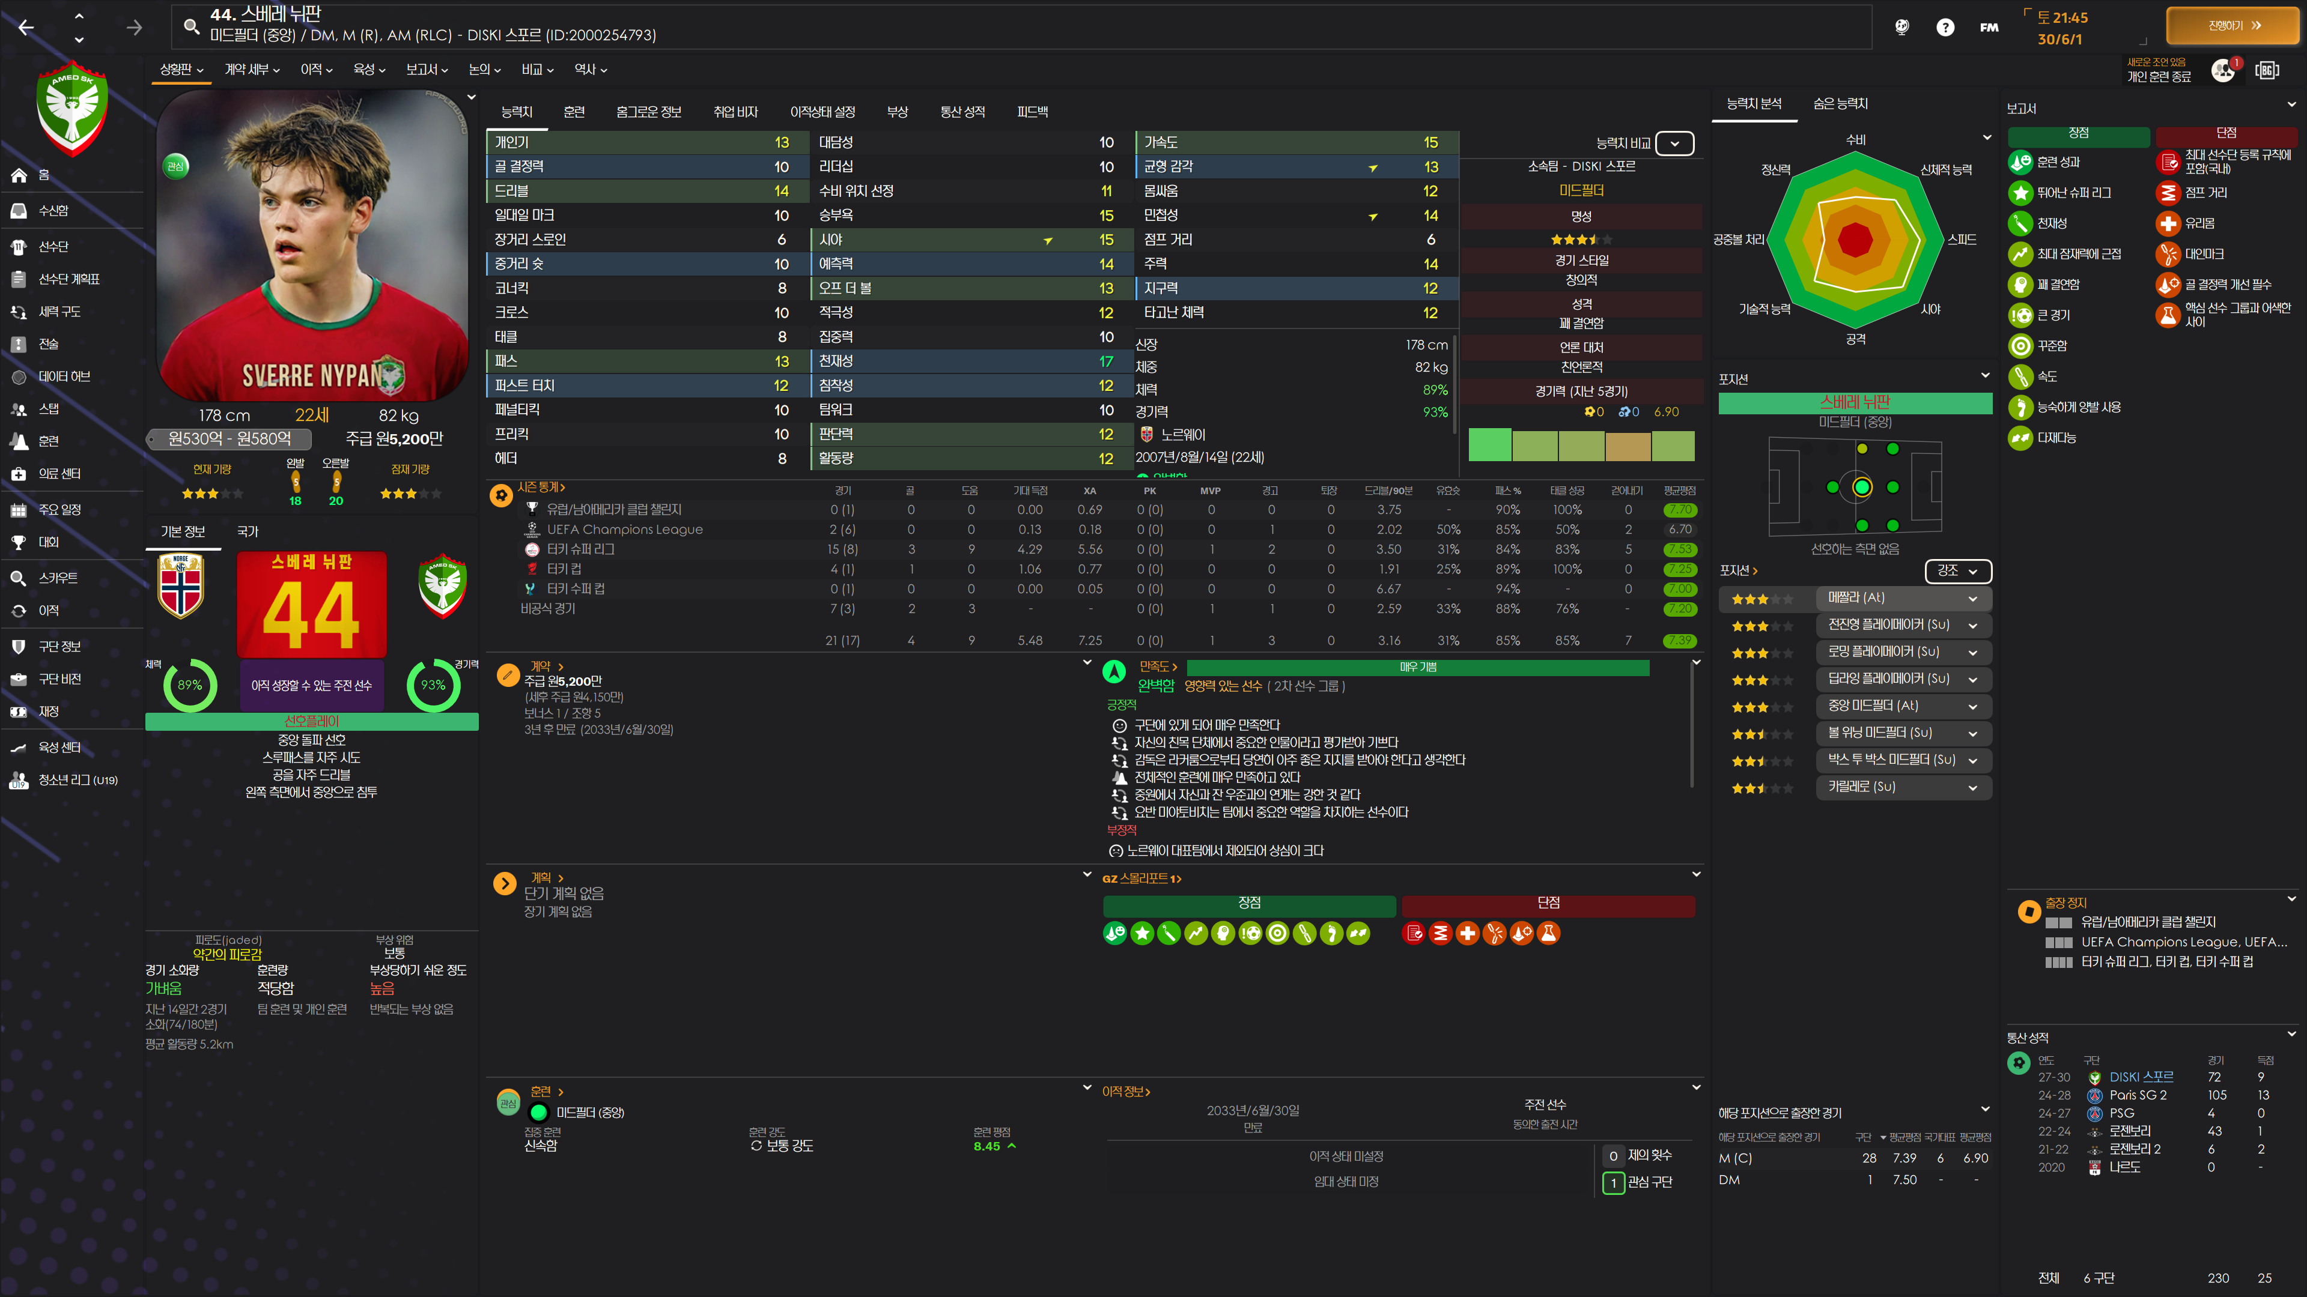2307x1297 pixels.
Task: Open the 시즌 통계 link
Action: tap(540, 487)
